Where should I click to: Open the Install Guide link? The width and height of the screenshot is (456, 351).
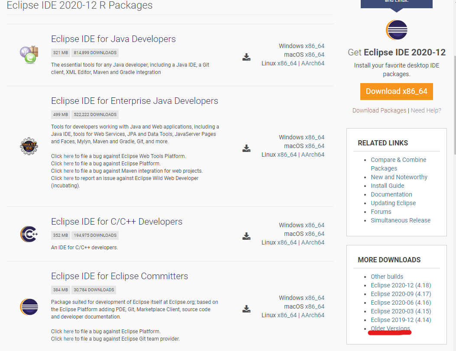click(388, 186)
